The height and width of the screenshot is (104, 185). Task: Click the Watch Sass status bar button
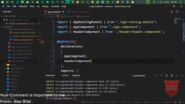88,102
